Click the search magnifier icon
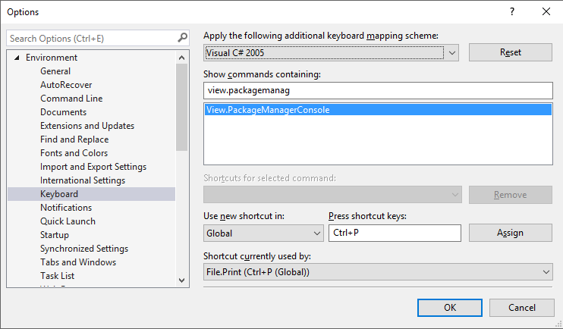The width and height of the screenshot is (563, 329). [x=182, y=38]
